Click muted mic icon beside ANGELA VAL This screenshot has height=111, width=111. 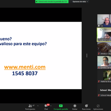(x=99, y=54)
